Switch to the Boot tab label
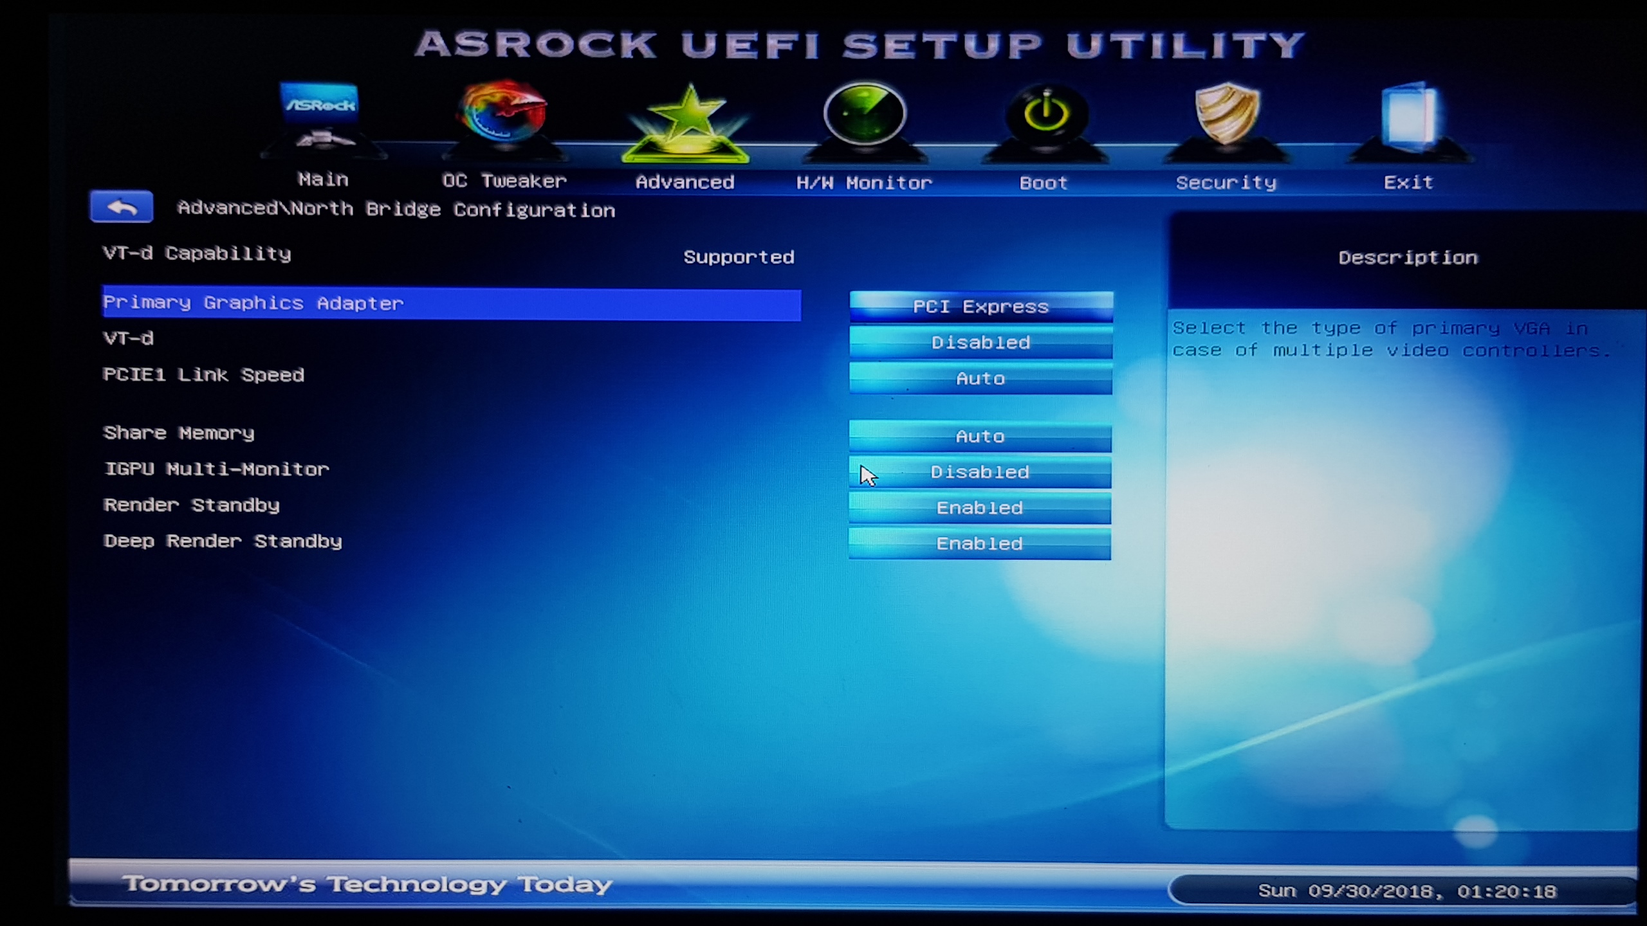The image size is (1647, 926). pyautogui.click(x=1044, y=183)
